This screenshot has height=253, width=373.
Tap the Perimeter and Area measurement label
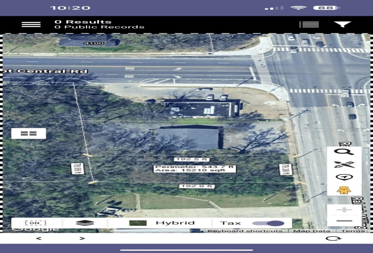coord(194,169)
